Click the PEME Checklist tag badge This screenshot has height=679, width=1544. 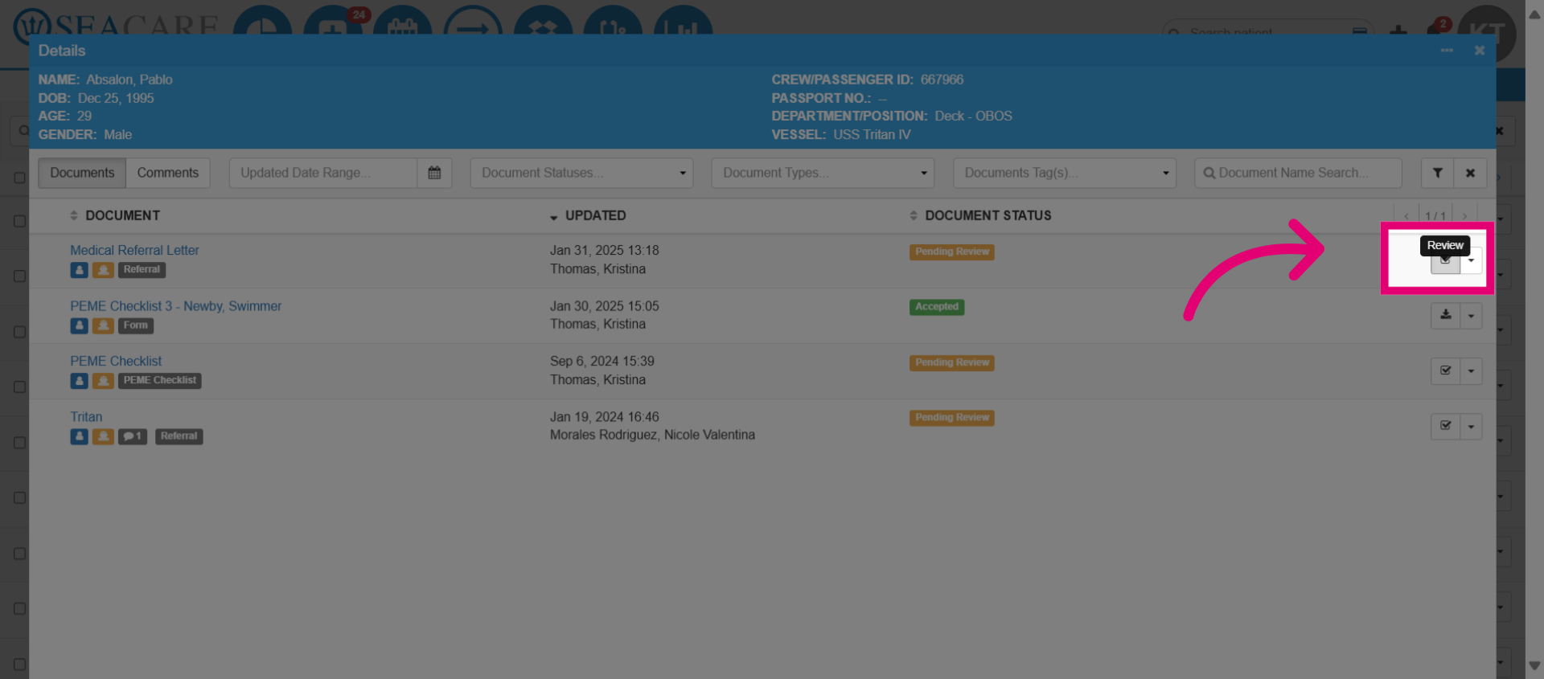[x=159, y=381]
